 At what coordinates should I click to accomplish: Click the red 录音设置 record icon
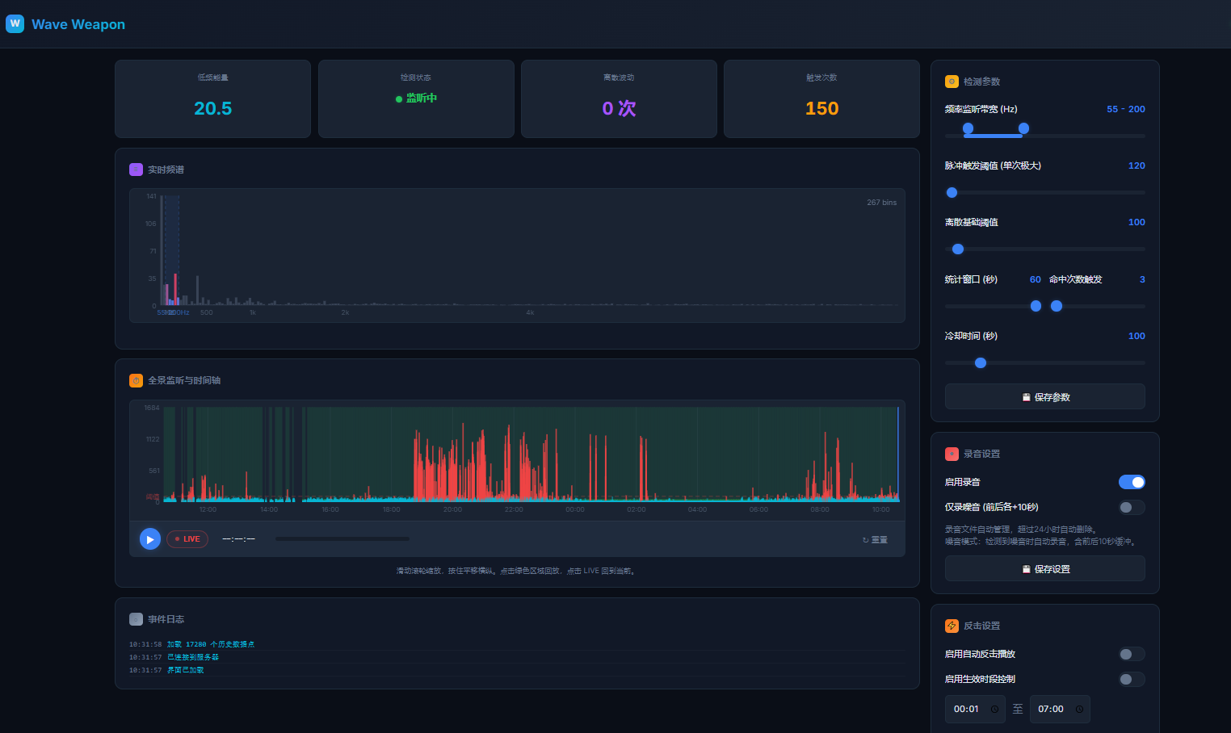952,454
